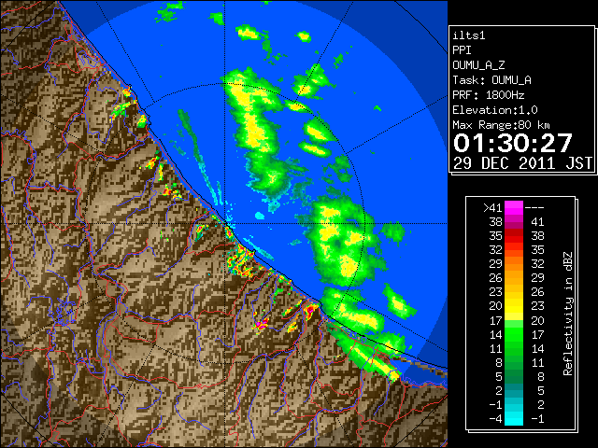Select the 'Task: OUMU_A' line
Image resolution: width=598 pixels, height=448 pixels.
[x=492, y=80]
